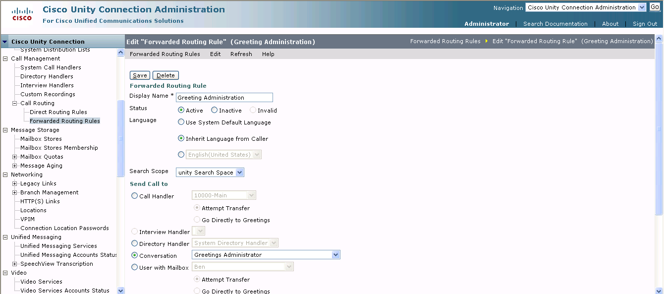The image size is (664, 294).
Task: Click into the Display Name field
Action: coord(224,98)
